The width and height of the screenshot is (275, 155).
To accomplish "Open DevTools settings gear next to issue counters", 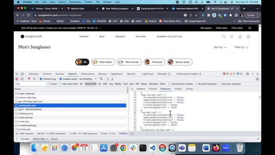I will click(x=247, y=74).
